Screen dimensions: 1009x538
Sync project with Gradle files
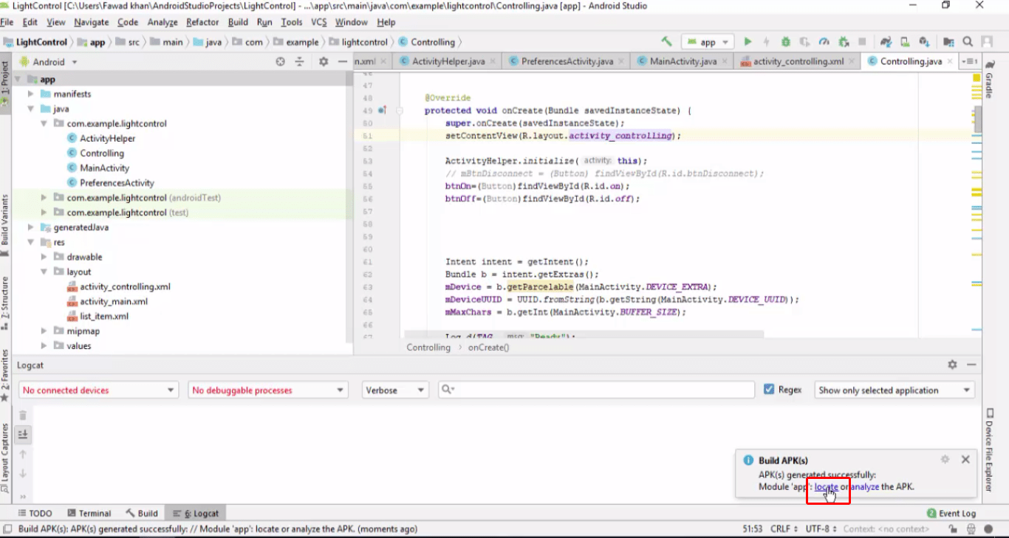point(886,42)
